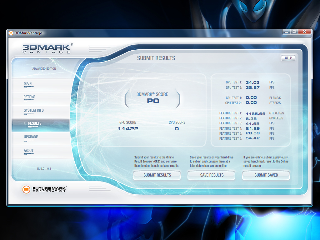
Task: Click the 3DMARK SCORE label
Action: pos(152,94)
